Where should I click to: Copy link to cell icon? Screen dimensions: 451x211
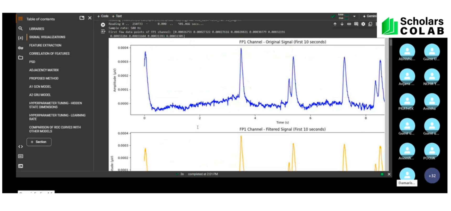click(x=349, y=24)
